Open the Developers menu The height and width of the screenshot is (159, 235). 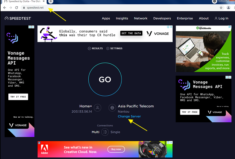click(x=162, y=18)
